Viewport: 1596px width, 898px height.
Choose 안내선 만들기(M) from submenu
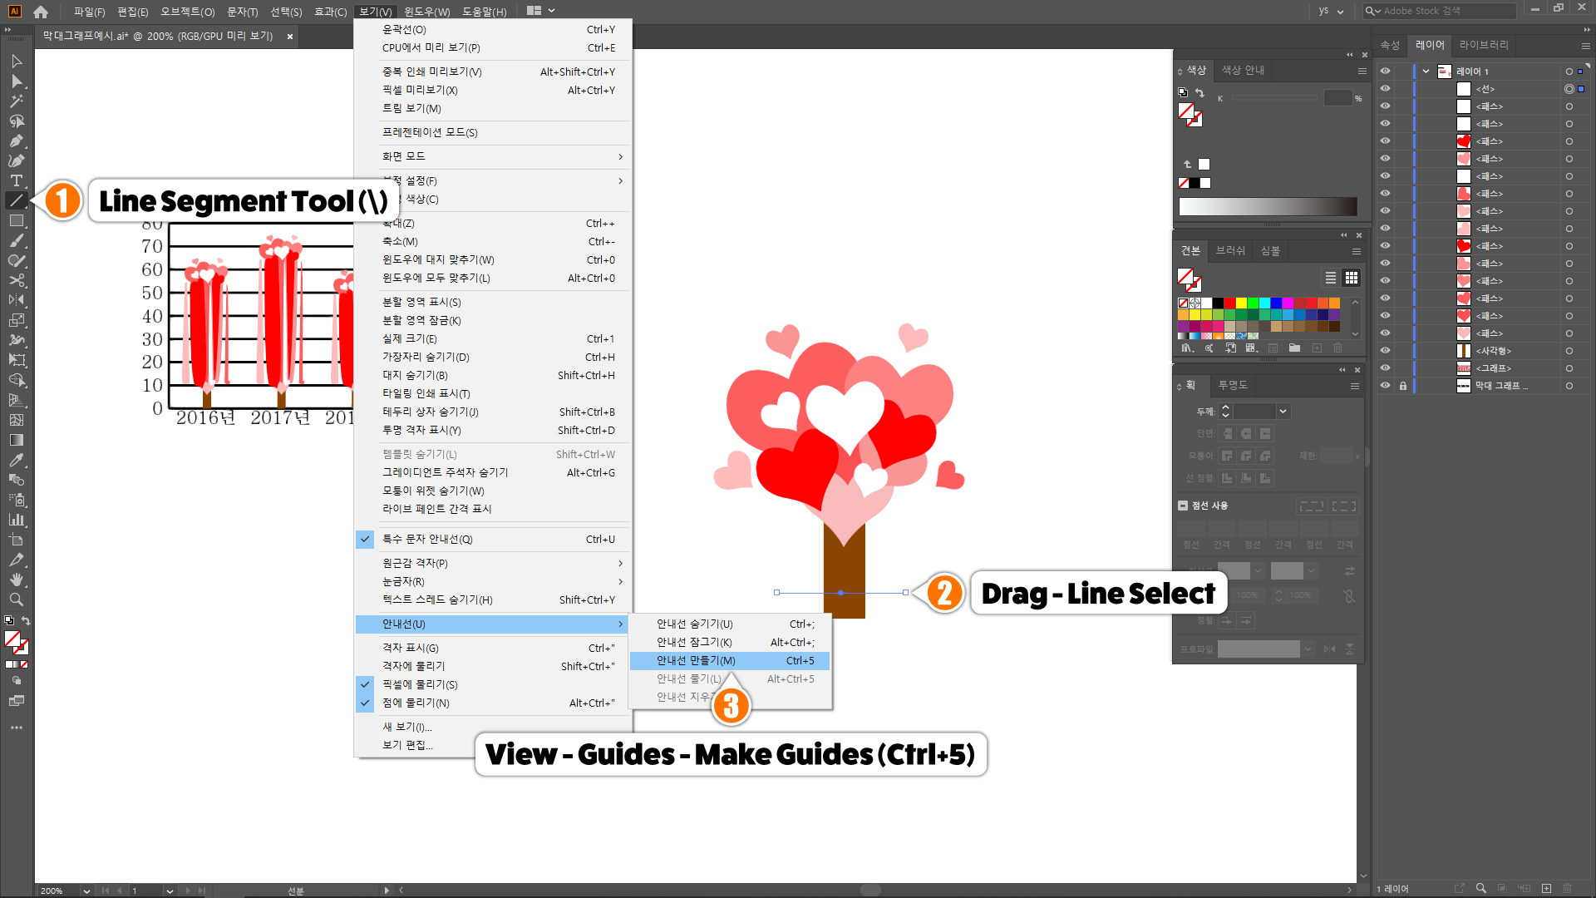point(730,660)
